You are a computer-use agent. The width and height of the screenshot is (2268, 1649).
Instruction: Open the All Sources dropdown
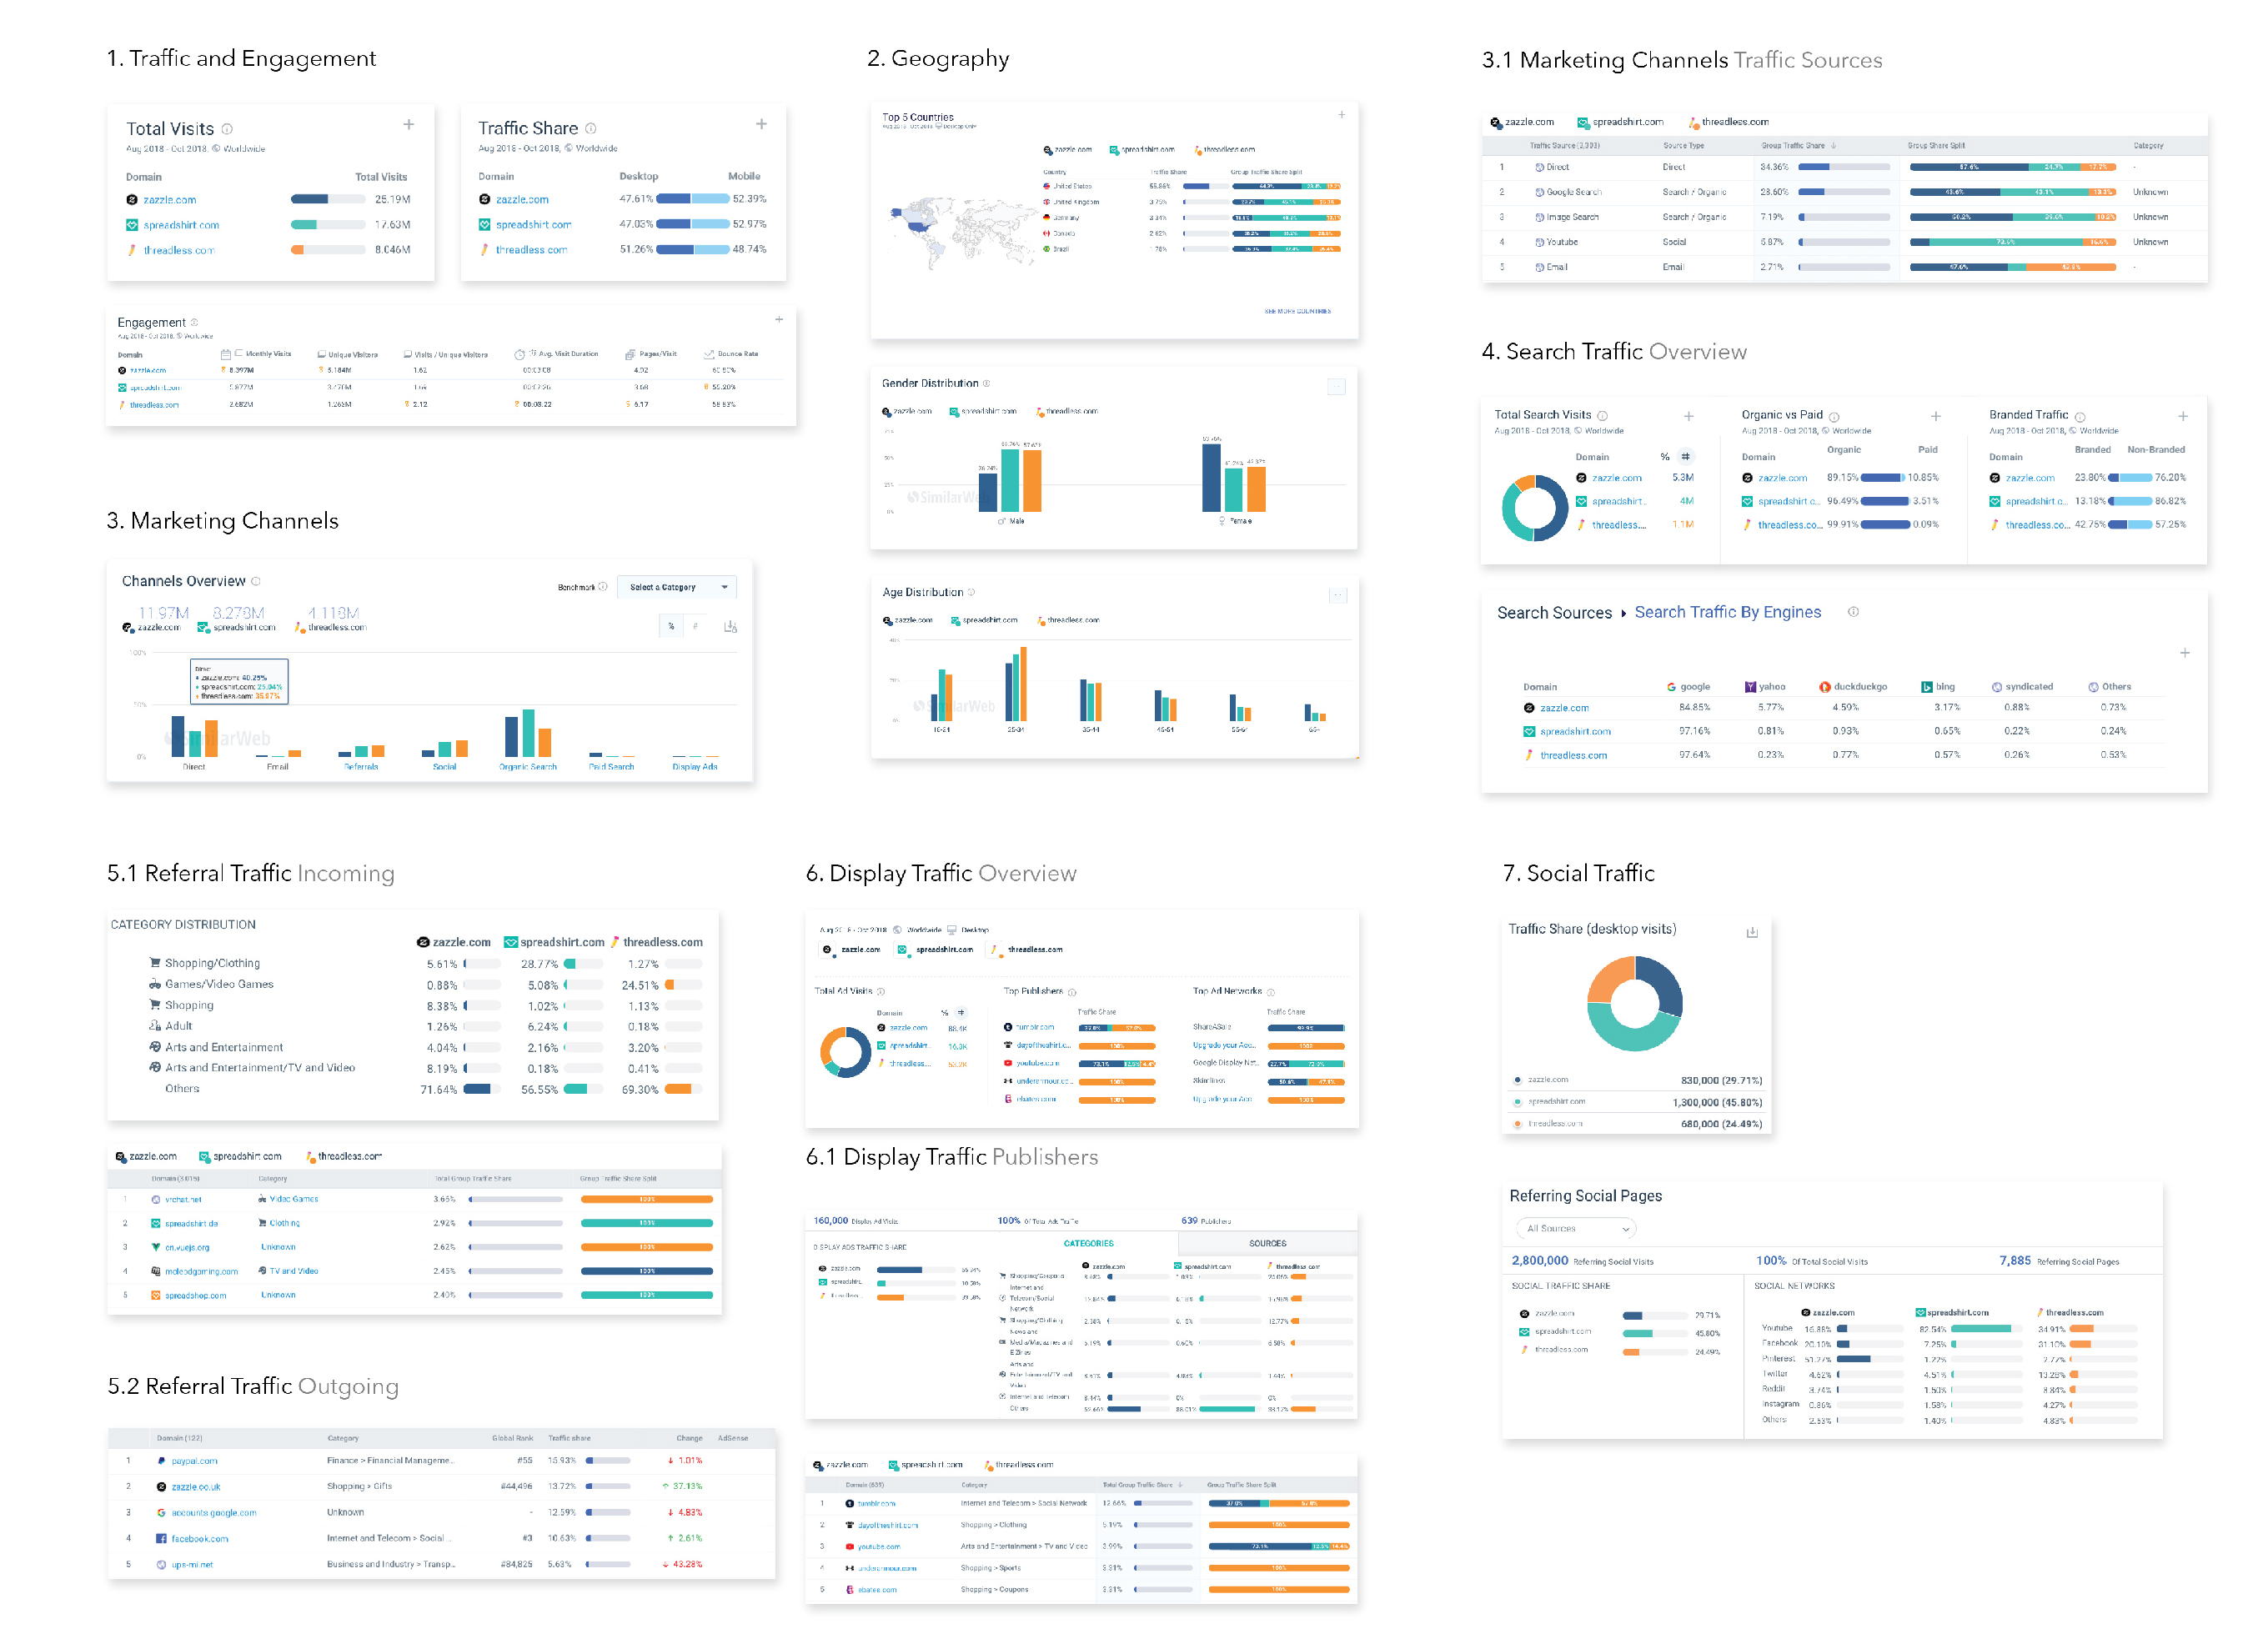(1576, 1229)
